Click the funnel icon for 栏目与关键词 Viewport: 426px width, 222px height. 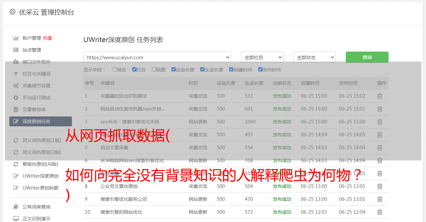pos(16,74)
